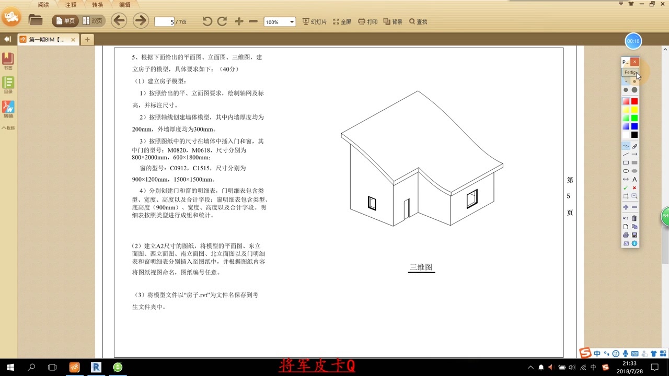Go to previous page with left arrow
The height and width of the screenshot is (376, 669).
(x=119, y=21)
